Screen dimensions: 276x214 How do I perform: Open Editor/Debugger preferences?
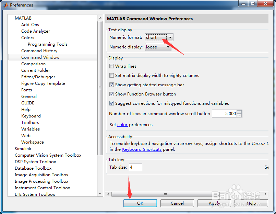point(38,77)
